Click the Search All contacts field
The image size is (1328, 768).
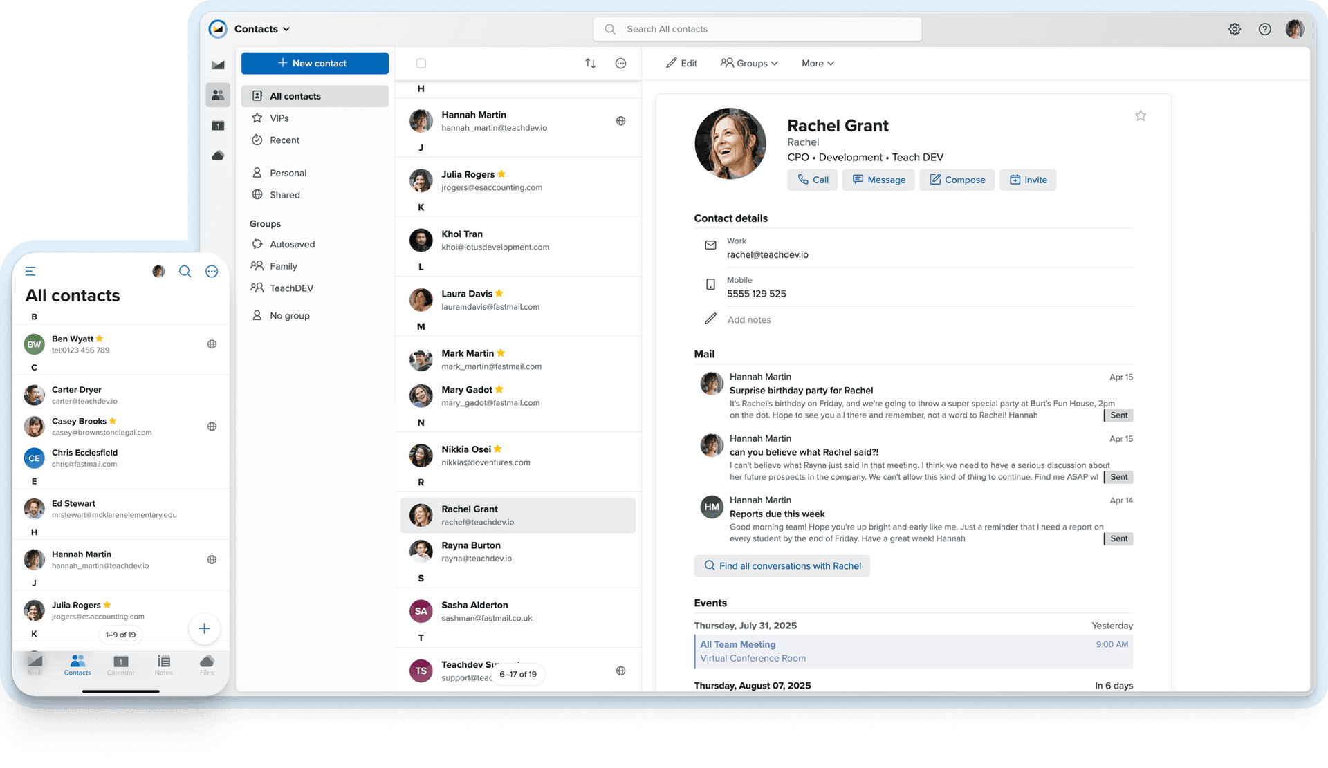pos(757,29)
